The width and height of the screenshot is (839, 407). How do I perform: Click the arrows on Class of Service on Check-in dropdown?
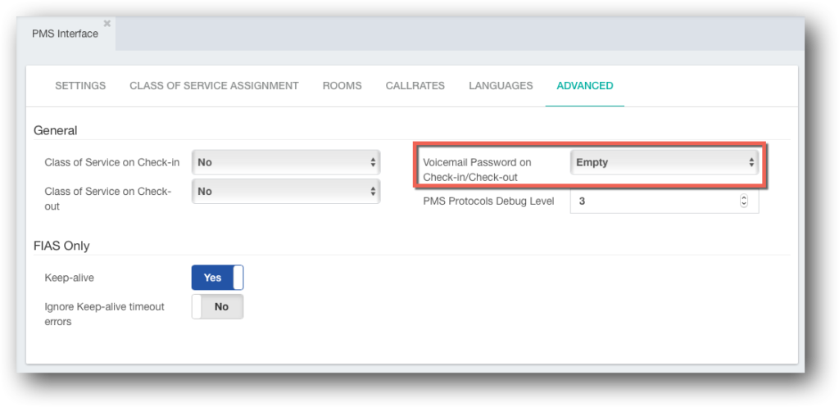[x=373, y=163]
